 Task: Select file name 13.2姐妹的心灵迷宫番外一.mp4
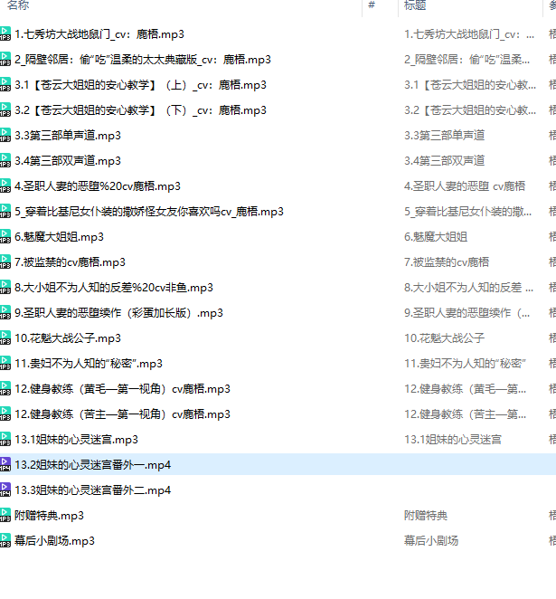(93, 464)
